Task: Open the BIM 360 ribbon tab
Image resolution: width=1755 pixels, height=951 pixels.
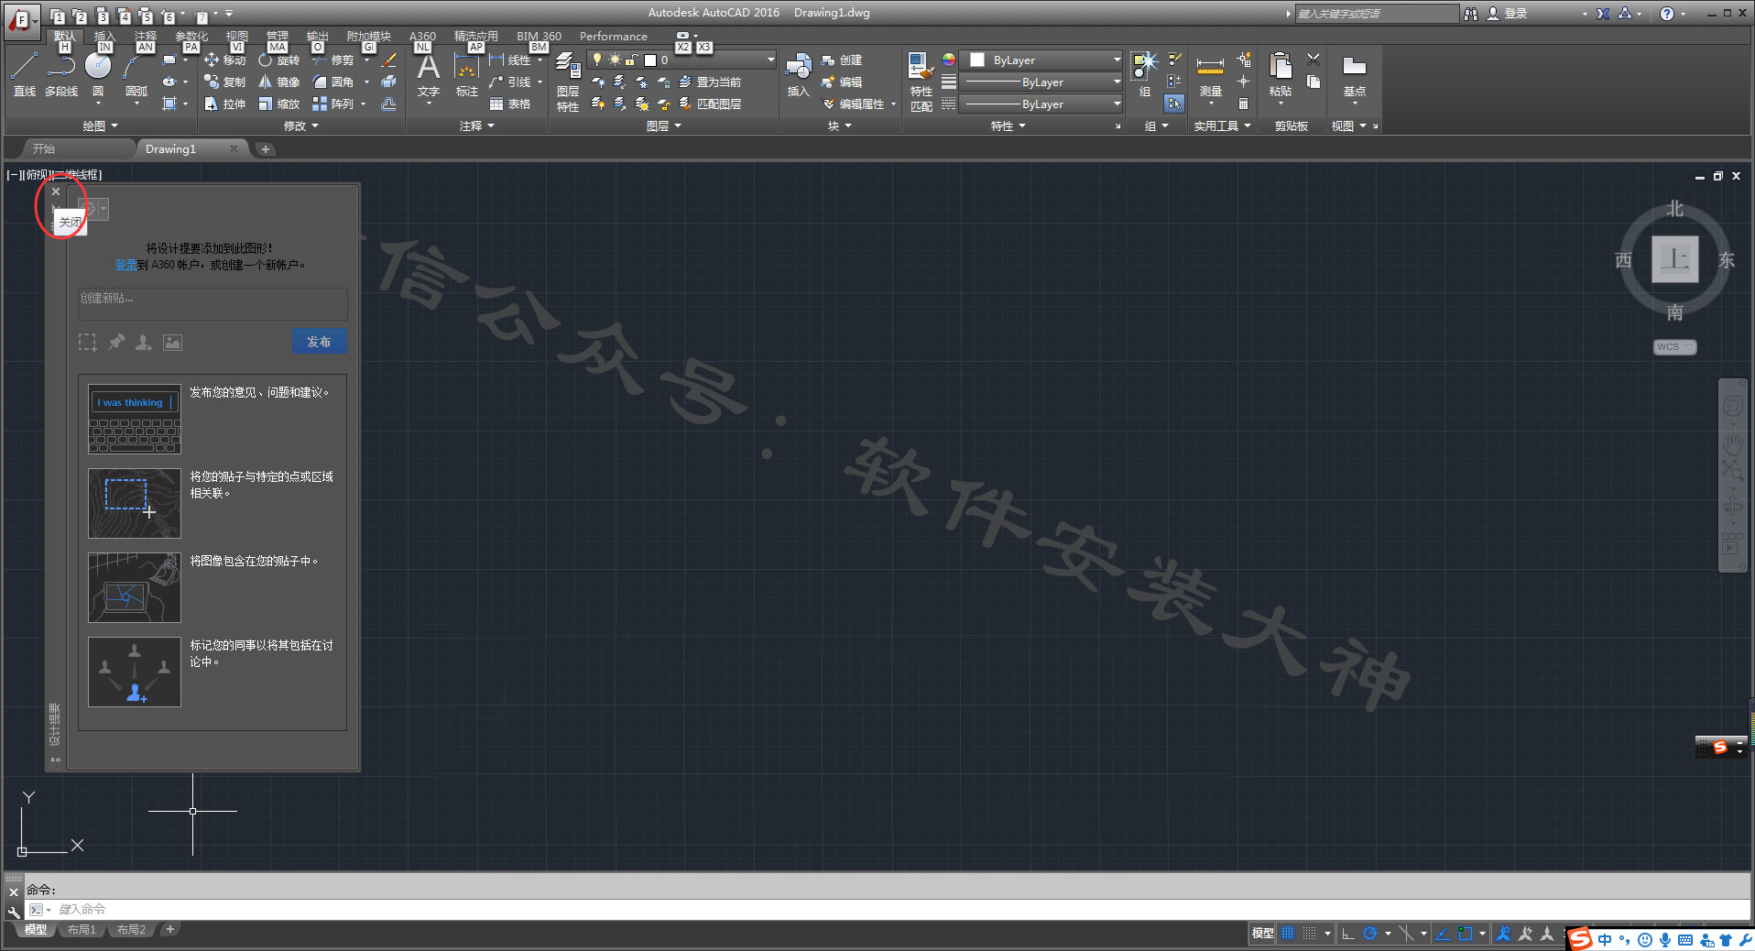Action: [x=539, y=37]
